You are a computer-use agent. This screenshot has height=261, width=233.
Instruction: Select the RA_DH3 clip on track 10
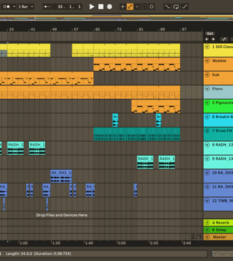click(61, 176)
